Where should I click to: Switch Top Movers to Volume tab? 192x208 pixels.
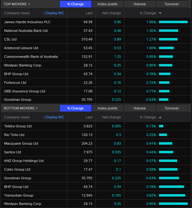click(140, 4)
